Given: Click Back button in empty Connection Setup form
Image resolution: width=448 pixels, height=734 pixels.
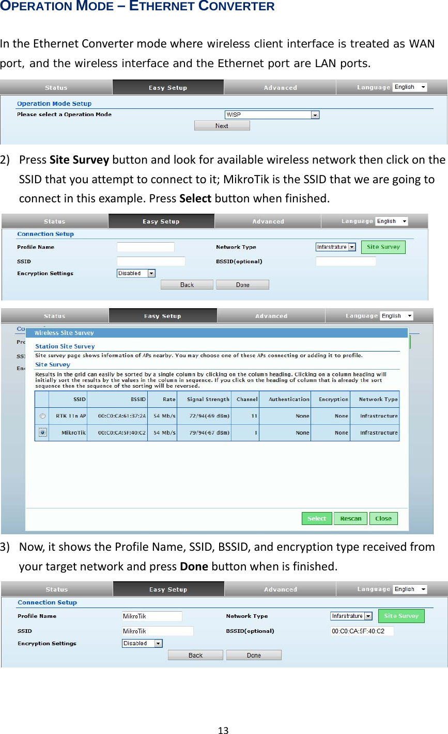Looking at the screenshot, I should [x=187, y=284].
